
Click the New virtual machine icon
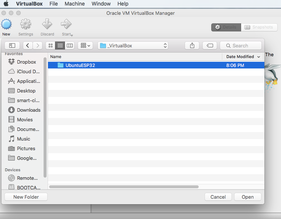(6, 24)
